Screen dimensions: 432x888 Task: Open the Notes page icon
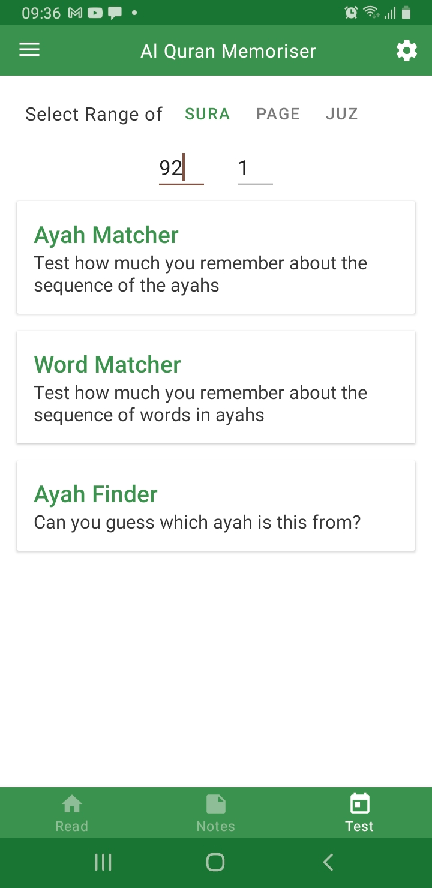pos(216,803)
